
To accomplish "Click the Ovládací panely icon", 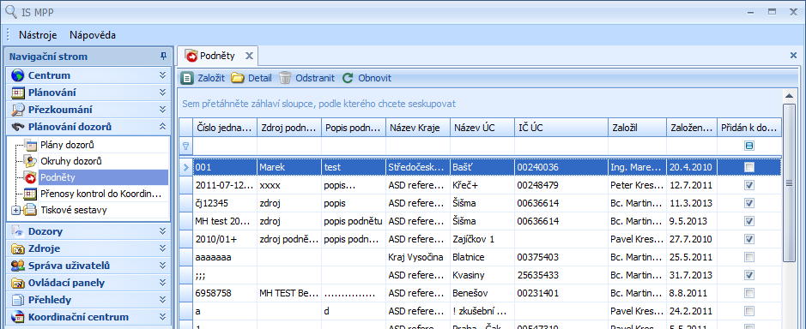I will coord(17,283).
